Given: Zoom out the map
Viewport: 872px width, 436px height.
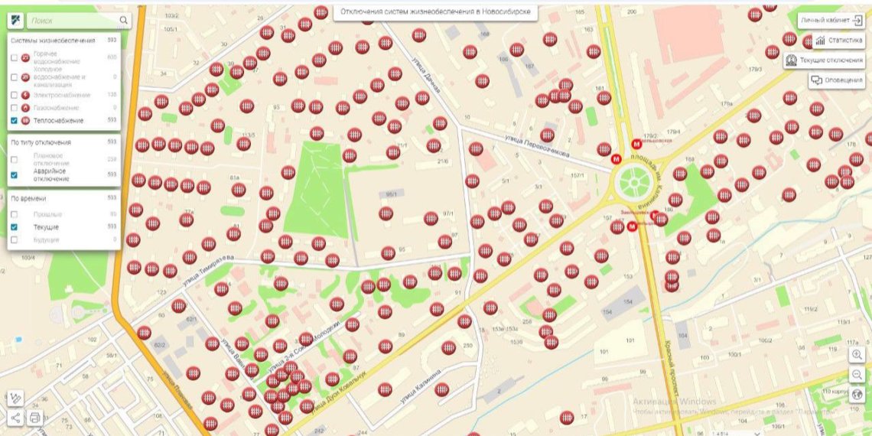Looking at the screenshot, I should (857, 374).
